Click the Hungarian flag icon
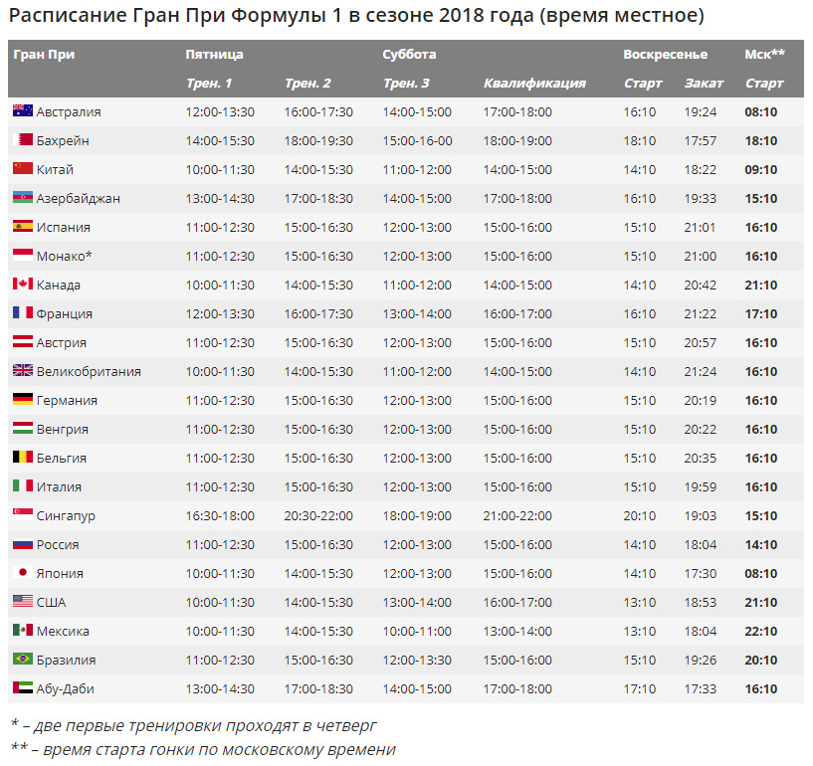813x766 pixels. [23, 428]
